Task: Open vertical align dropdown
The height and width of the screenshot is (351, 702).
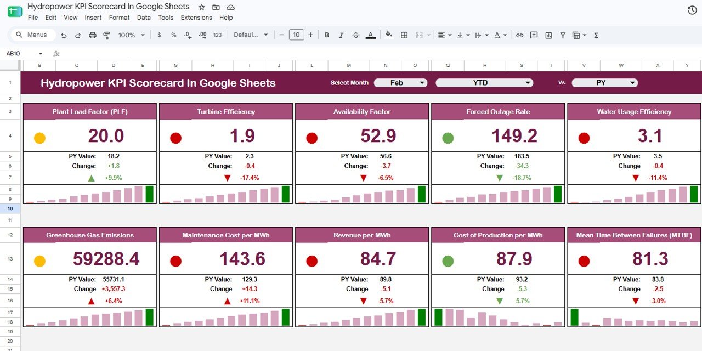Action: pos(462,35)
